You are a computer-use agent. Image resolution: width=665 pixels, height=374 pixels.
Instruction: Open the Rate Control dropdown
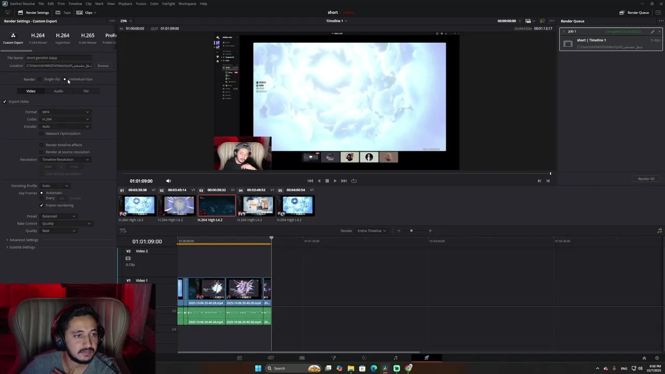click(66, 223)
